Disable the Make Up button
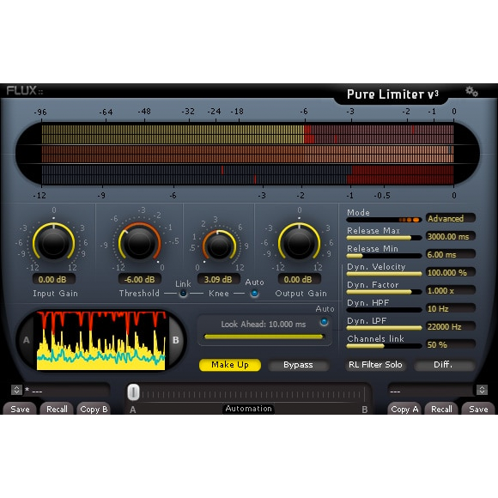The image size is (498, 498). (x=230, y=365)
